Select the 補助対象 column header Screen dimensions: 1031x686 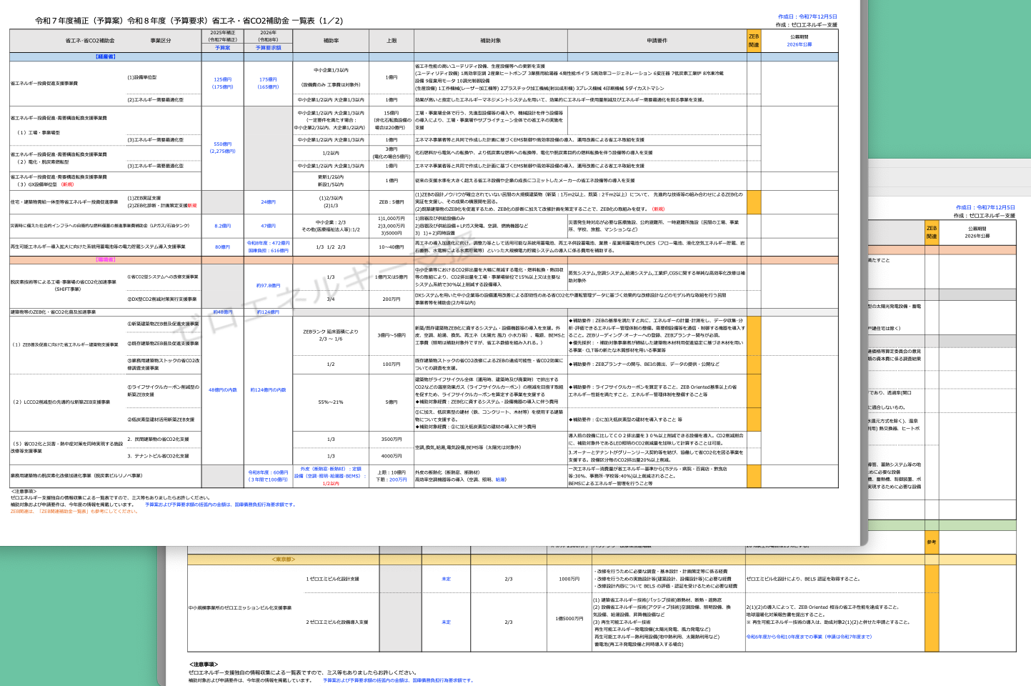[490, 41]
